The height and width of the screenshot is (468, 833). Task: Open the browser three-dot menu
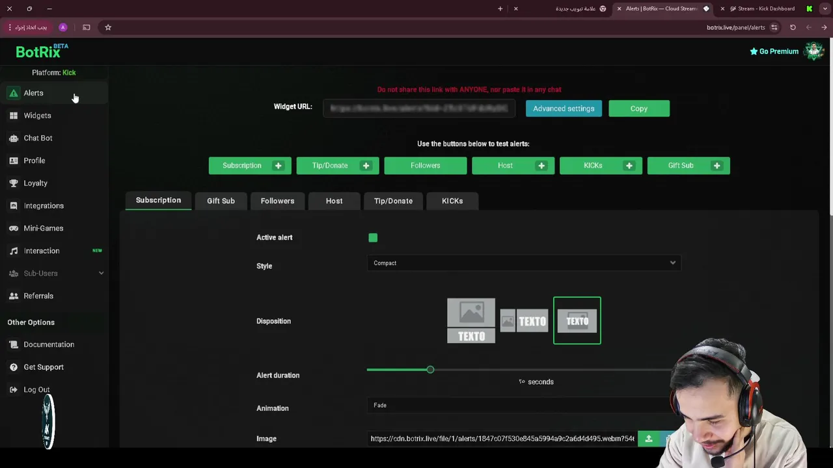pos(10,27)
